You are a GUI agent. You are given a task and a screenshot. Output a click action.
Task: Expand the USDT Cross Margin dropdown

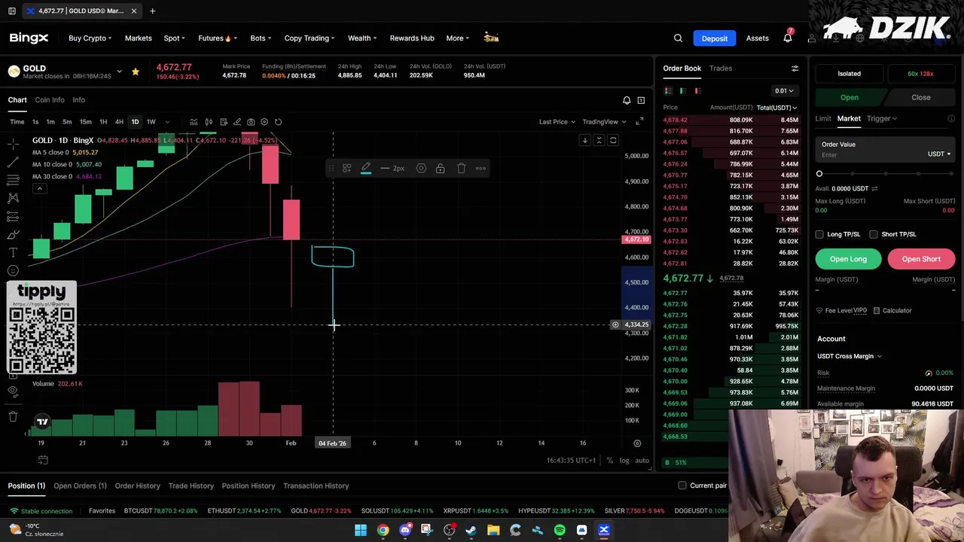click(850, 356)
